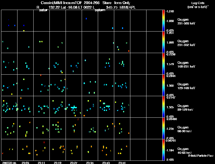Viewport: 215px width, 164px height.
Task: Click the '0.06761' colorbar value
Action: (x=171, y=141)
